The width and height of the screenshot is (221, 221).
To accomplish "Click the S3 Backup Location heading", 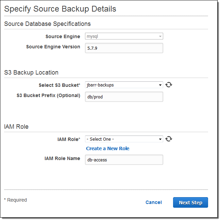I will 31,73.
